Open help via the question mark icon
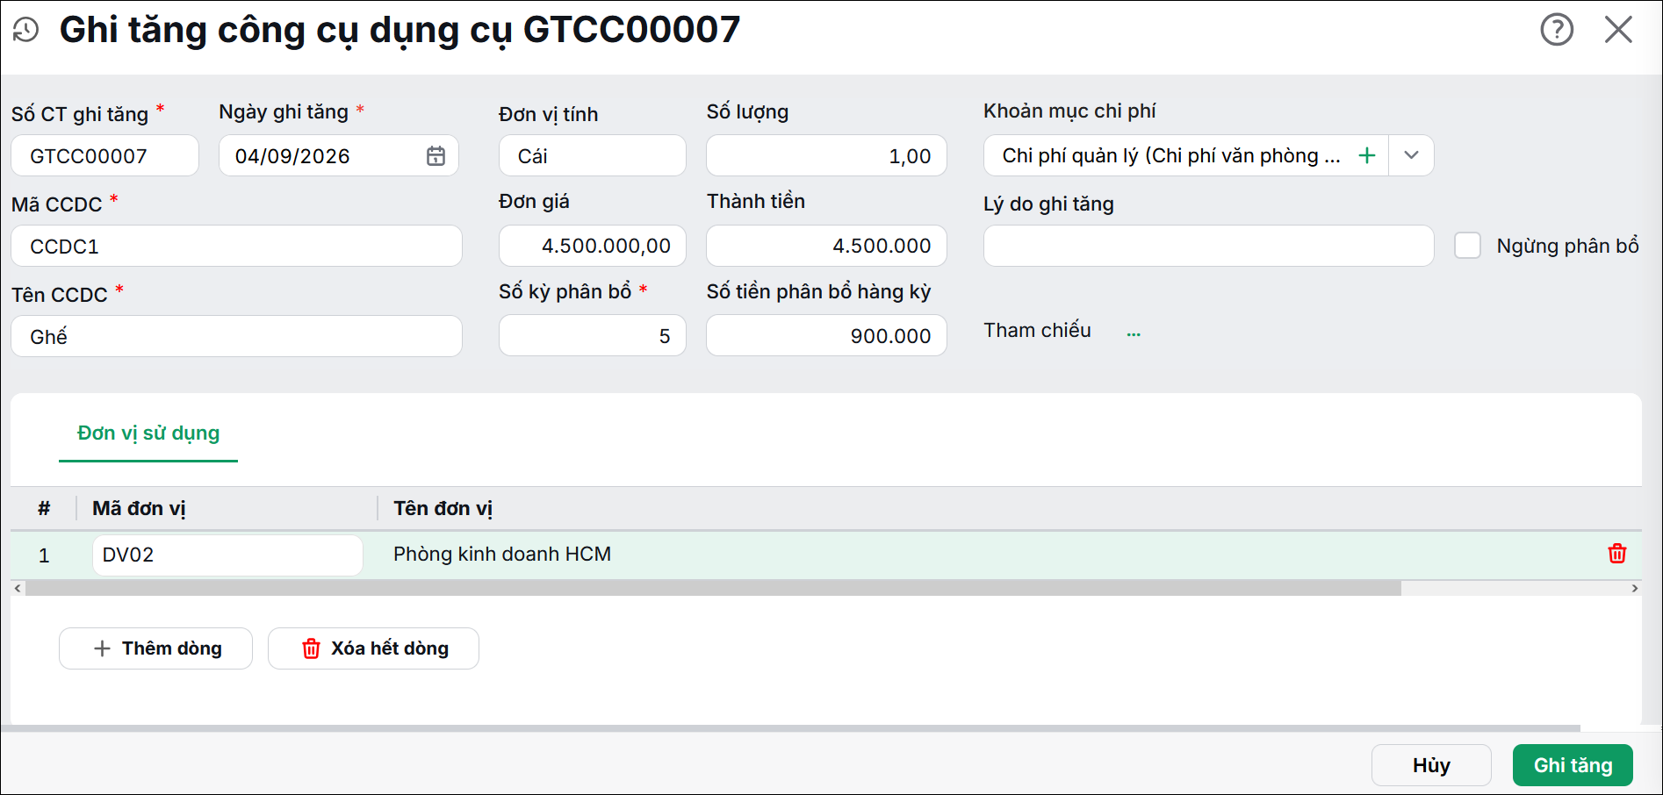This screenshot has height=795, width=1663. 1557,30
